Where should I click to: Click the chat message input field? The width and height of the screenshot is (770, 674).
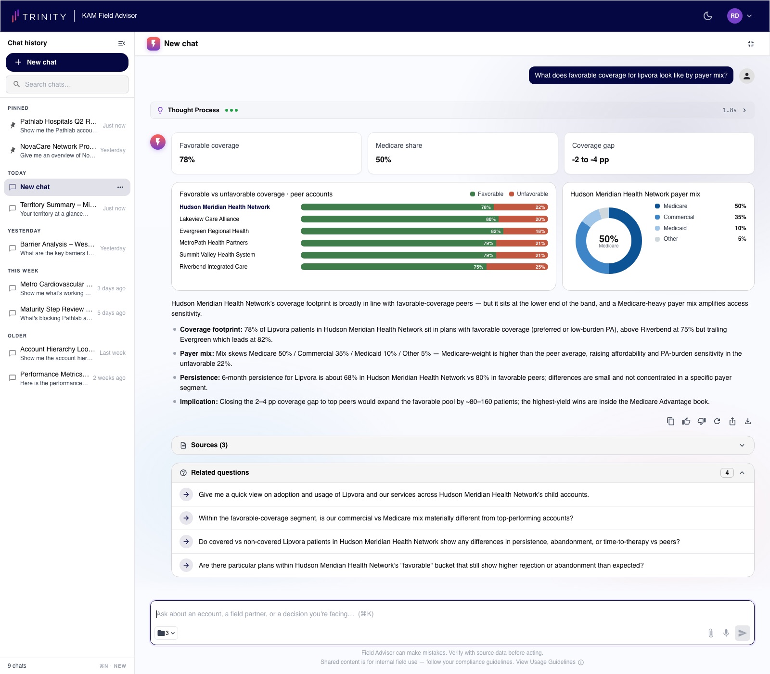point(452,614)
